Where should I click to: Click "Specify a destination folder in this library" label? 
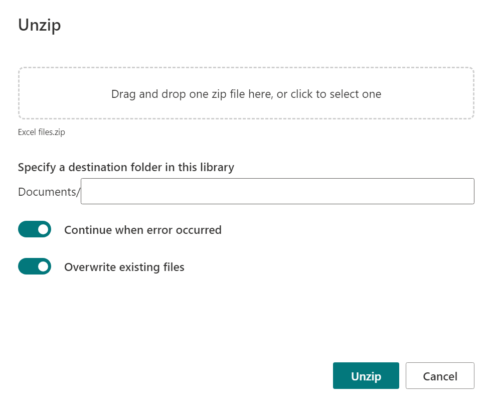point(126,167)
